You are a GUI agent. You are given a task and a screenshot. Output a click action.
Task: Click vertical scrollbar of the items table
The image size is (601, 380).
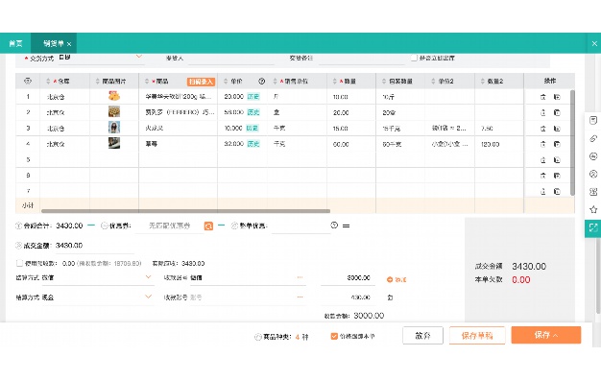pyautogui.click(x=572, y=142)
